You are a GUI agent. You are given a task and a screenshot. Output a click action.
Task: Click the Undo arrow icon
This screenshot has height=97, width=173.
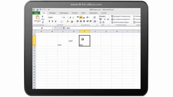40,10
